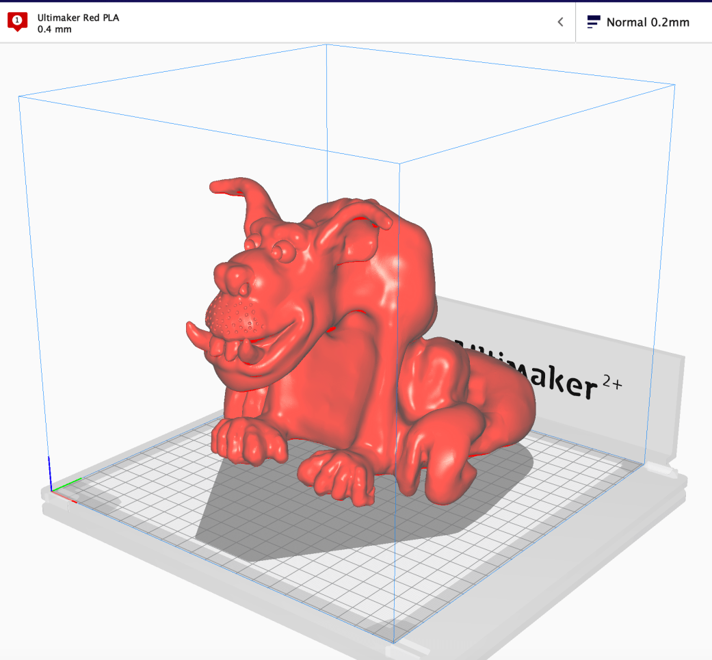
Task: Click the print profile layers icon
Action: point(593,22)
